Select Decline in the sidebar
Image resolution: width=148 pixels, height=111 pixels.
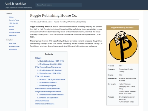click(x=12, y=26)
